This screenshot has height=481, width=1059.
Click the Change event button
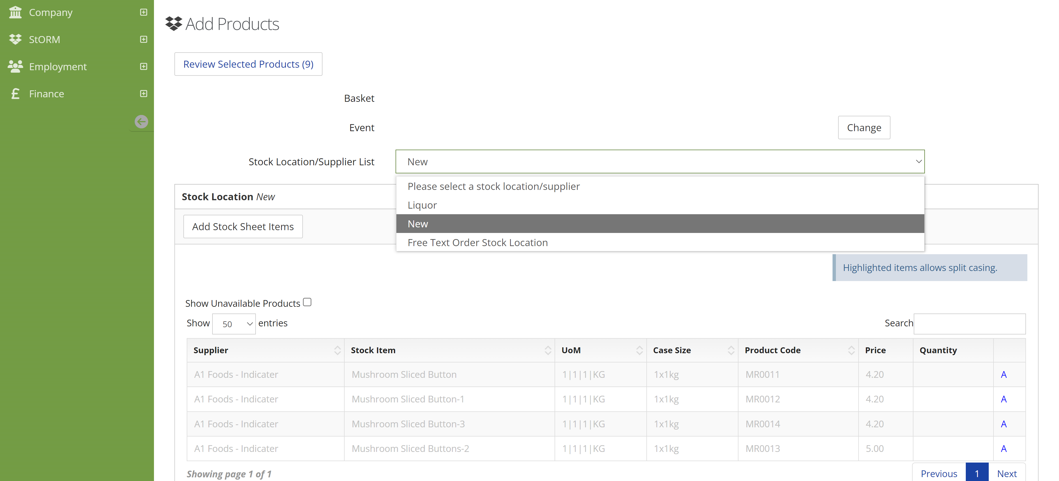(864, 128)
